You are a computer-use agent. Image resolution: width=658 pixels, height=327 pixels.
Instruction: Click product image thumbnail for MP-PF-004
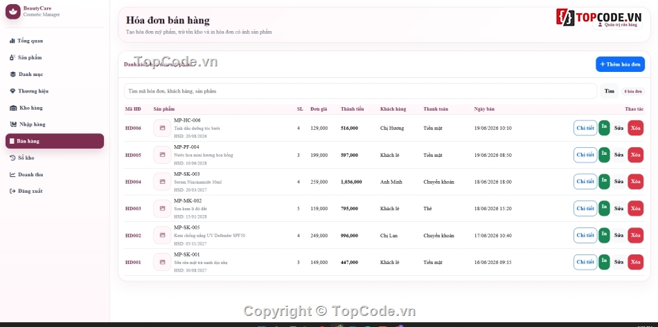click(x=162, y=155)
